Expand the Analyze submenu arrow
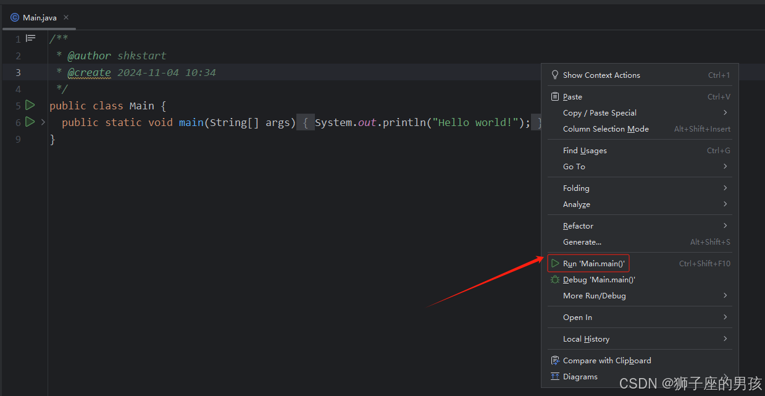Image resolution: width=765 pixels, height=396 pixels. coord(725,204)
